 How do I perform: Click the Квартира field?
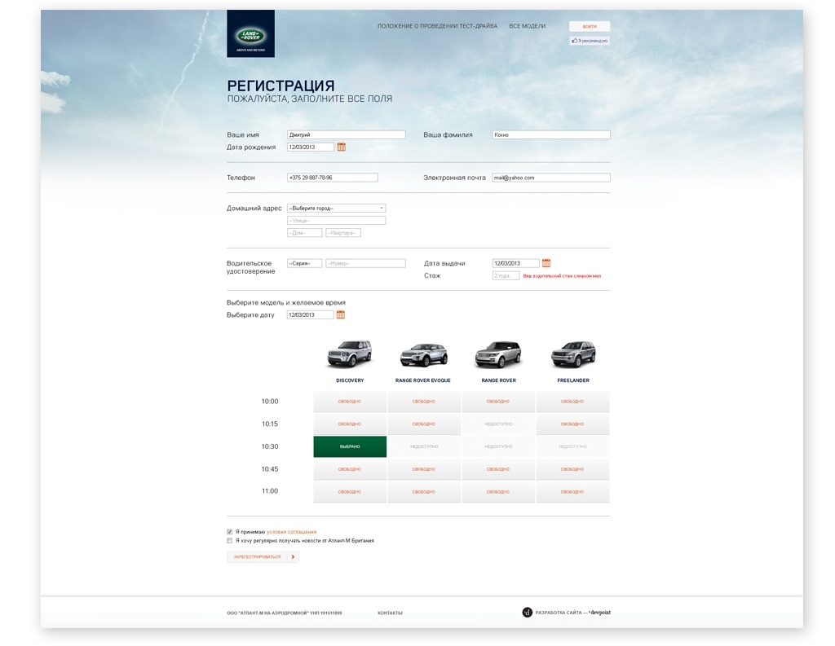pyautogui.click(x=343, y=232)
